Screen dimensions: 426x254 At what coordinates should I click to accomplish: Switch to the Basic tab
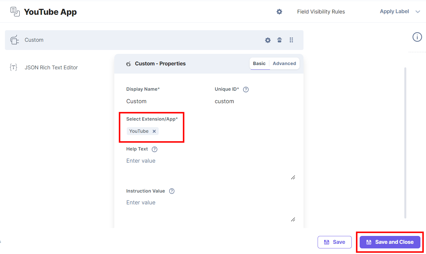tap(259, 63)
